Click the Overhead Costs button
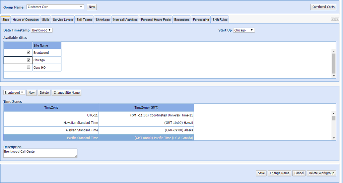The width and height of the screenshot is (343, 183). coord(323,7)
